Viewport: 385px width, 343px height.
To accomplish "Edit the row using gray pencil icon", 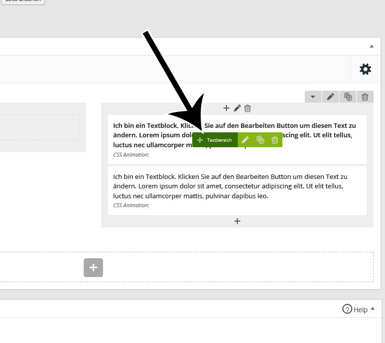I will pyautogui.click(x=330, y=97).
